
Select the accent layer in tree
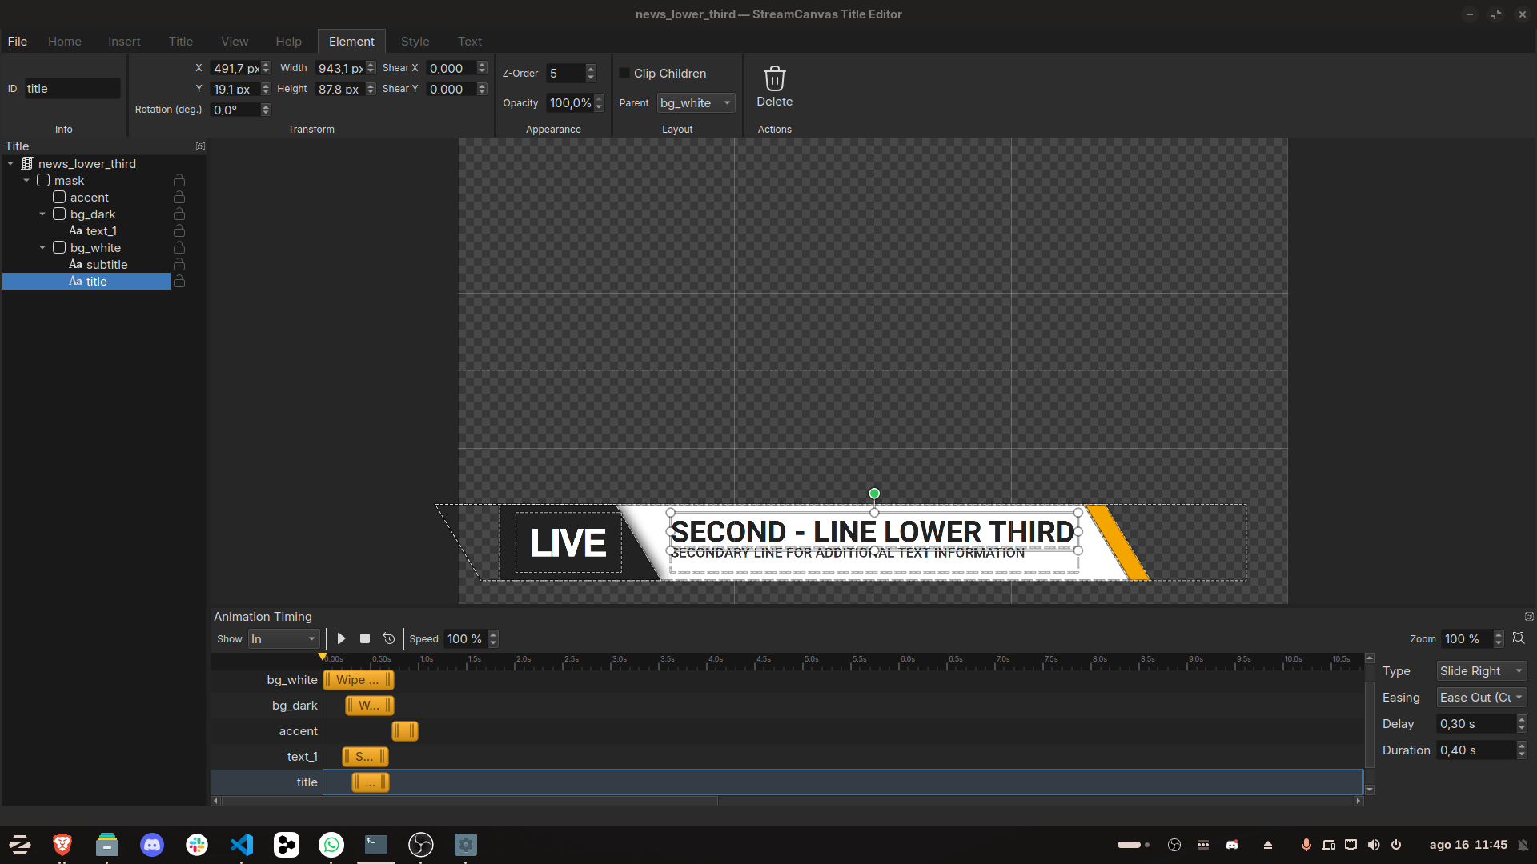[x=90, y=198]
